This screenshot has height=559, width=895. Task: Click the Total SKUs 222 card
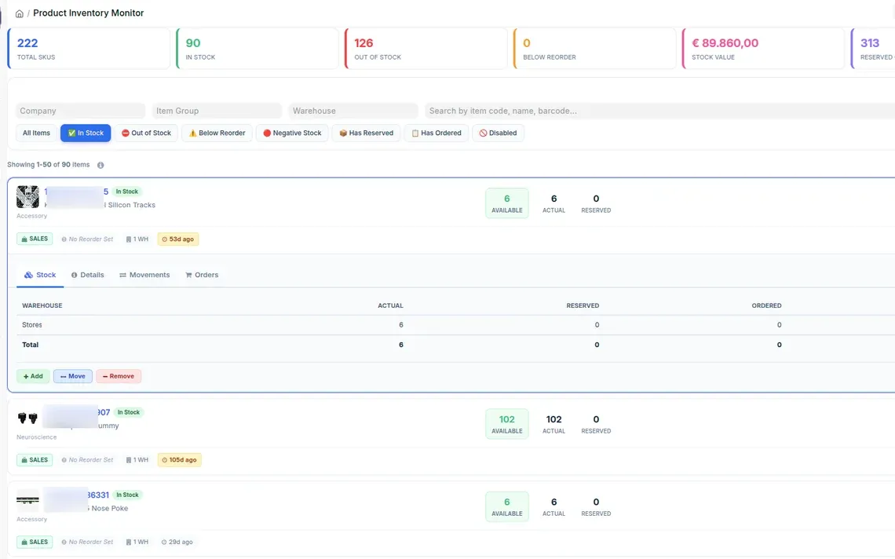(89, 49)
